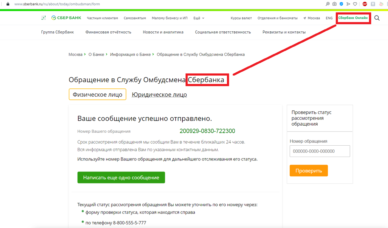Open the screenshot camera icon in the toolbar
388x228 pixels.
point(334,4)
